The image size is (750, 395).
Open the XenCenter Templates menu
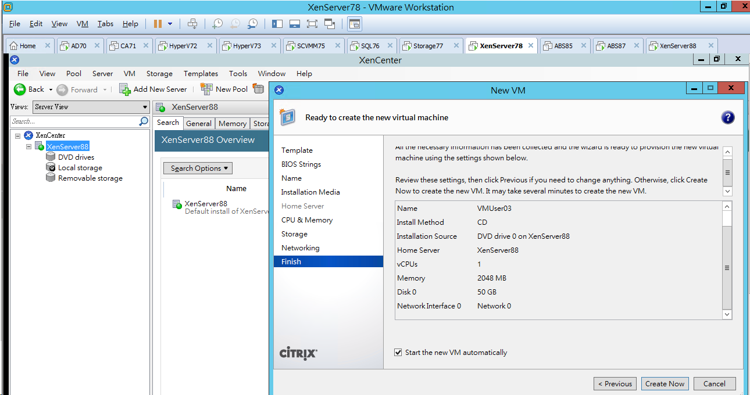pyautogui.click(x=201, y=74)
